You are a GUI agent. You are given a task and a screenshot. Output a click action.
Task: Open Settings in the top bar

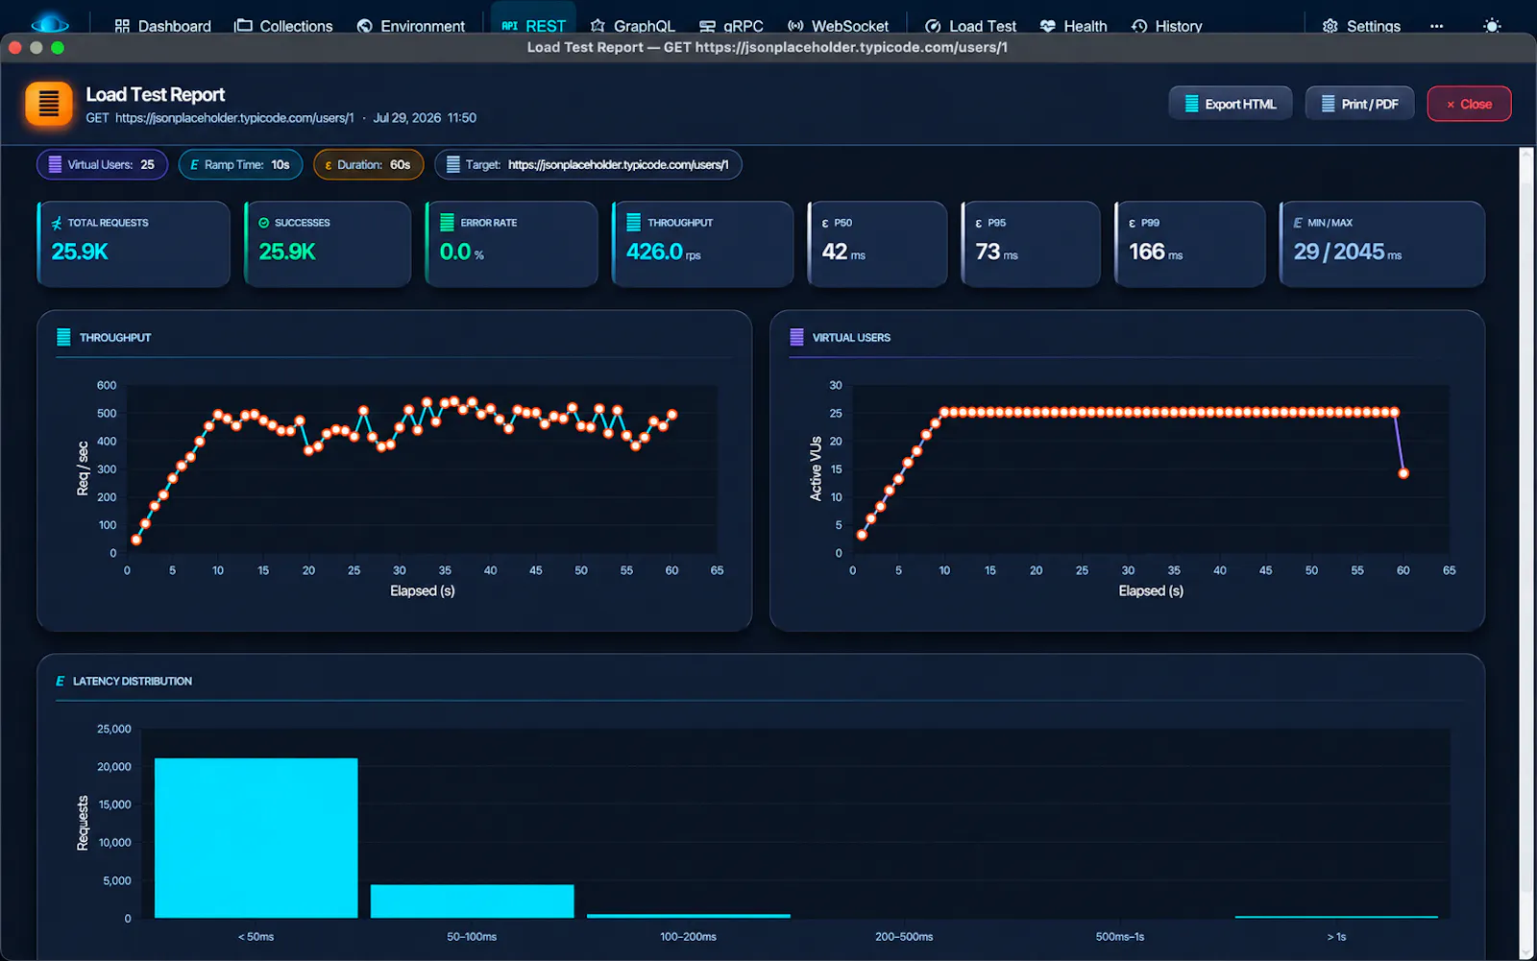tap(1361, 26)
